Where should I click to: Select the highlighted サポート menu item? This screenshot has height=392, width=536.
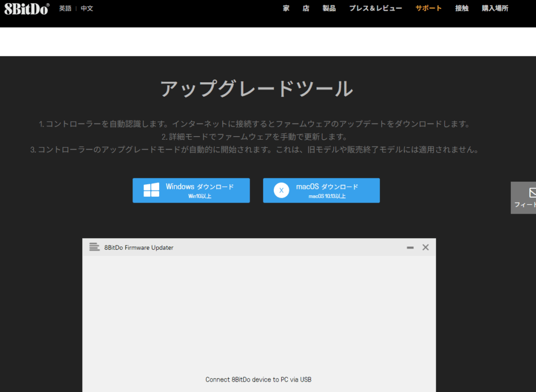point(428,8)
